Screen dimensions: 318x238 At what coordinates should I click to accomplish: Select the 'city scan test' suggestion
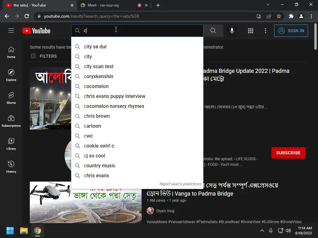[137, 66]
